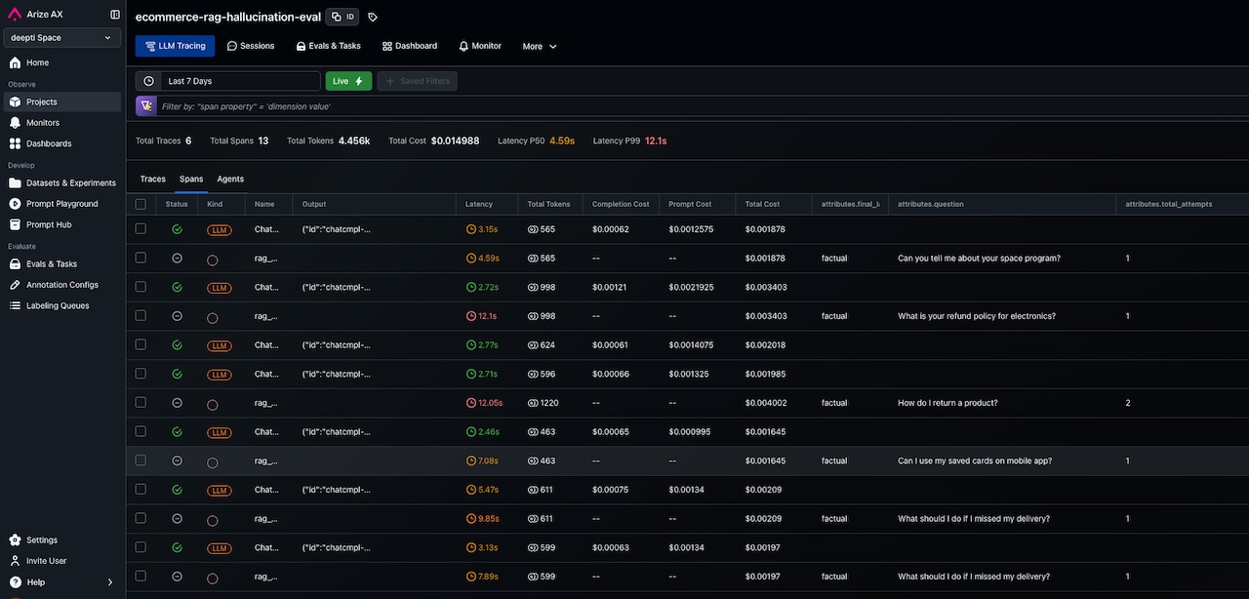
Task: Open the Evals & Tasks top tab
Action: click(x=328, y=46)
